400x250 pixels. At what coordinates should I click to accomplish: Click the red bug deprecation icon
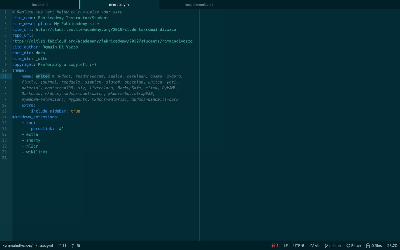(273, 245)
